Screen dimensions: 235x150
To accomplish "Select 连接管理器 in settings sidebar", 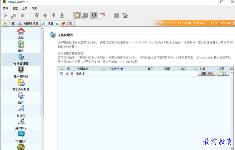I will 21,59.
